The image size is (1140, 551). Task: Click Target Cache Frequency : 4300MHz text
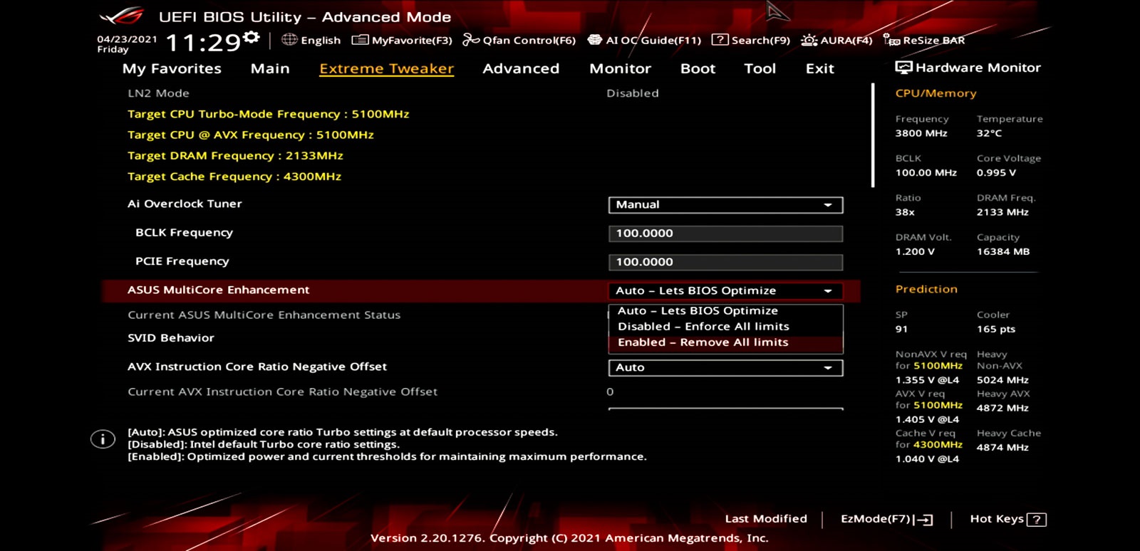[234, 177]
